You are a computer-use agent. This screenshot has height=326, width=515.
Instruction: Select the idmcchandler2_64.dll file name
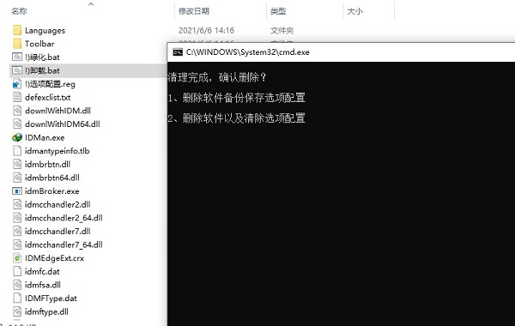(64, 218)
